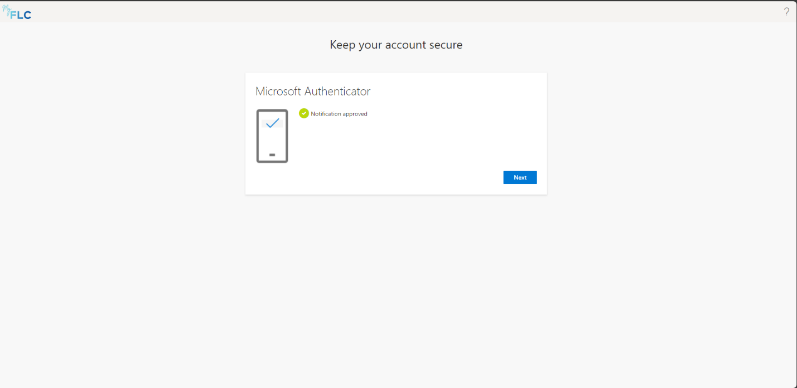Screen dimensions: 797x388
Task: Click the blank page background below the card
Action: (x=396, y=290)
